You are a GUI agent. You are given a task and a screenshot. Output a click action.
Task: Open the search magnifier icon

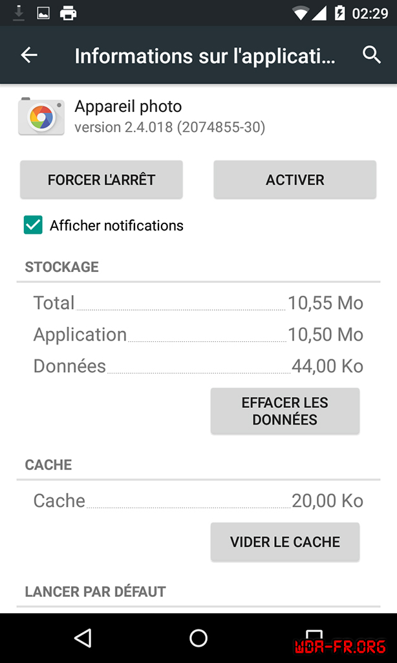371,55
